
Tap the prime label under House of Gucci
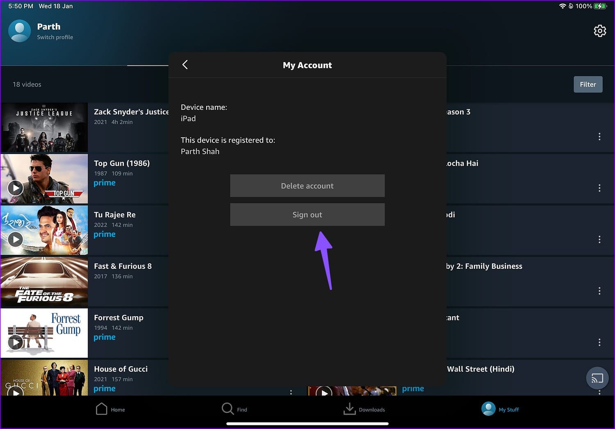coord(105,388)
